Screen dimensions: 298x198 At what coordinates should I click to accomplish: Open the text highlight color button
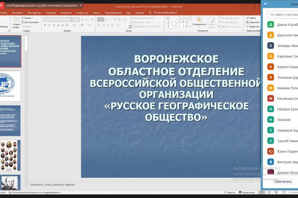(83, 25)
